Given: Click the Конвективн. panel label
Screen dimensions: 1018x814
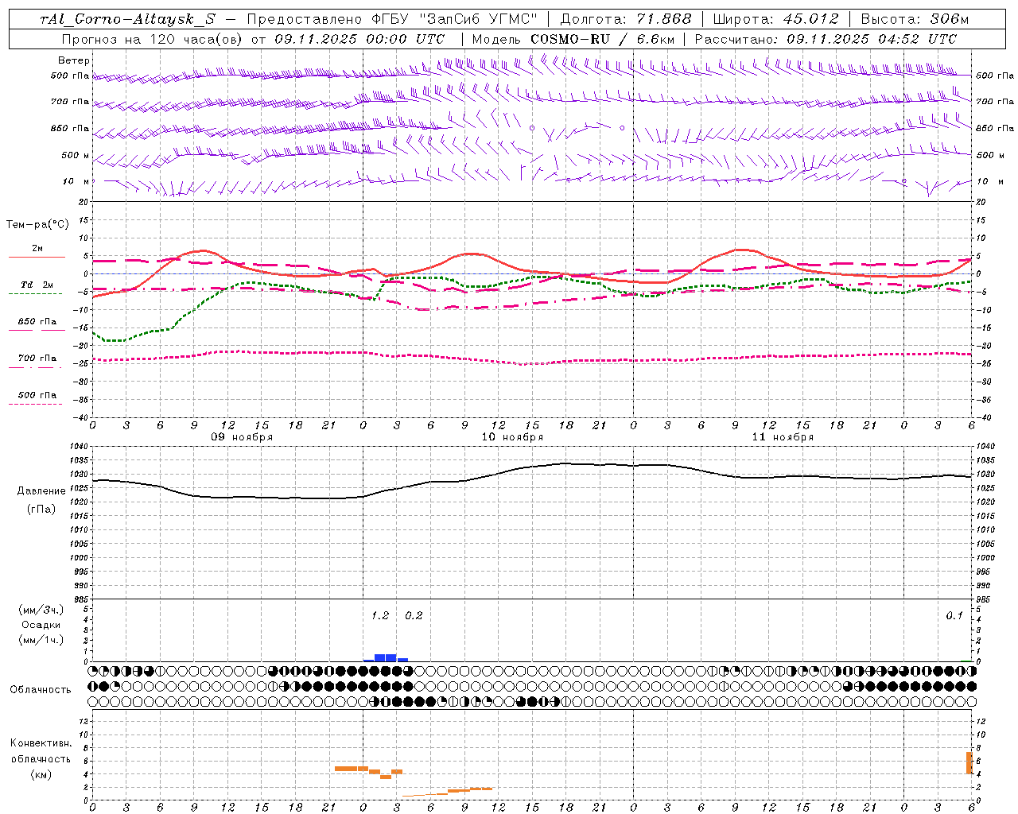Looking at the screenshot, I should (41, 743).
